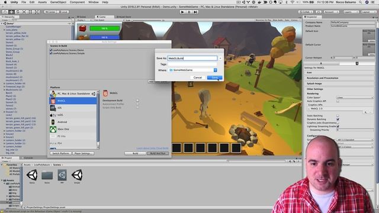Expand the save dialog details arrow

pos(220,58)
